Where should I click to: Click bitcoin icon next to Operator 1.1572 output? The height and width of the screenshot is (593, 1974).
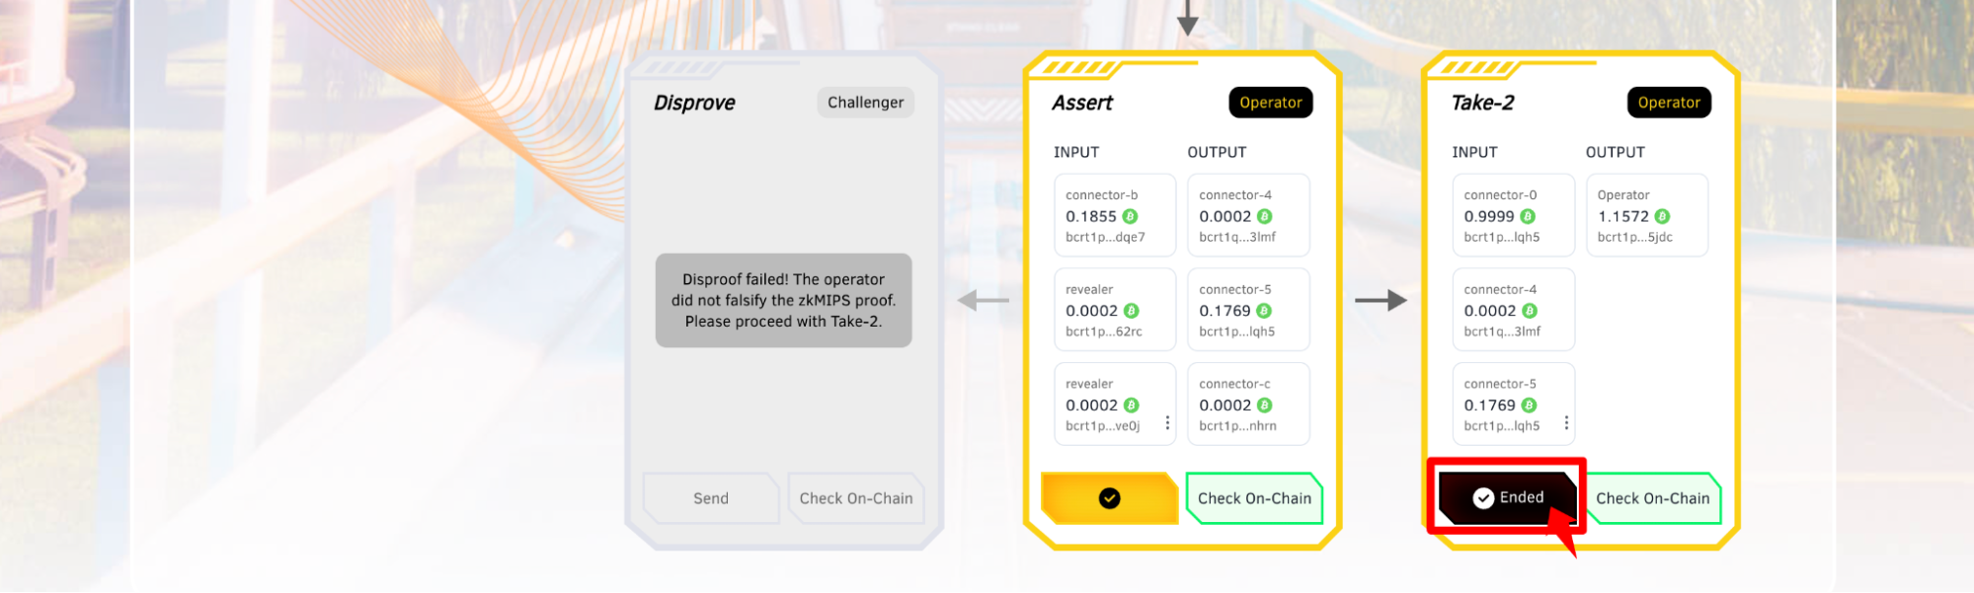point(1662,217)
